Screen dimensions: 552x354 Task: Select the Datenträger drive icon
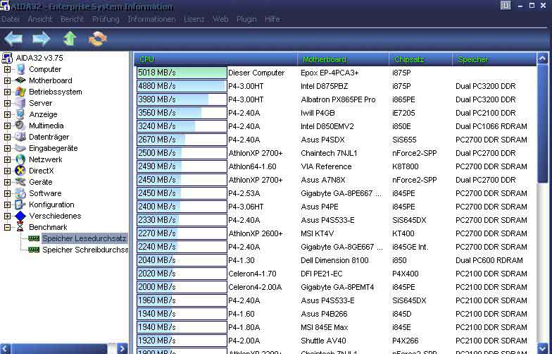pyautogui.click(x=20, y=137)
